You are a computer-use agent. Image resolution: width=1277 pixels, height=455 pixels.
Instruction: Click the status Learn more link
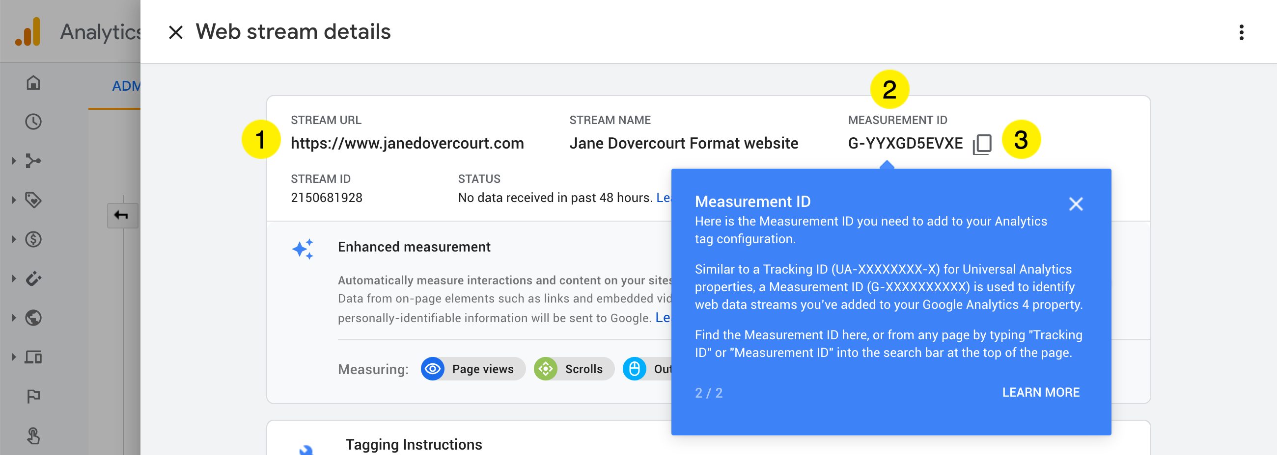(x=664, y=198)
